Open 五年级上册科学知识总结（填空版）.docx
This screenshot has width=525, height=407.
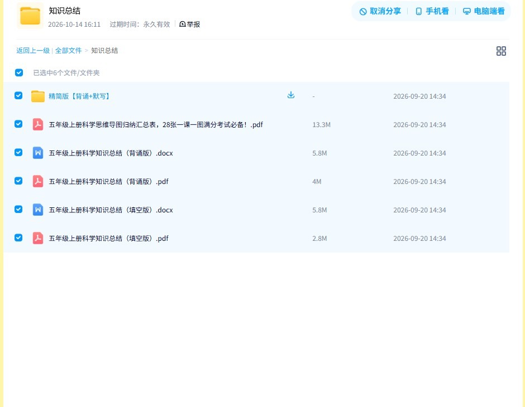[111, 210]
